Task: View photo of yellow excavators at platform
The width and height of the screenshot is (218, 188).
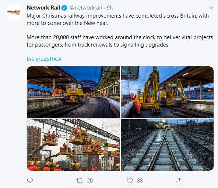Action: tap(167, 92)
